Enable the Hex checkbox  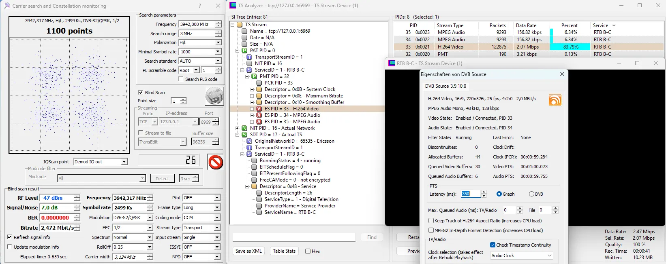(x=308, y=251)
